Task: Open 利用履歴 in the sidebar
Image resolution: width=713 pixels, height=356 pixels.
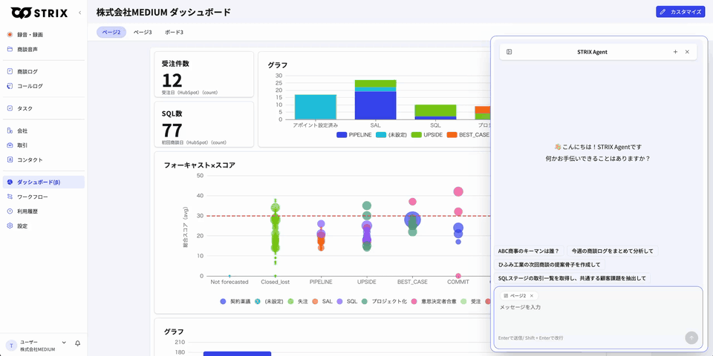Action: 44,211
